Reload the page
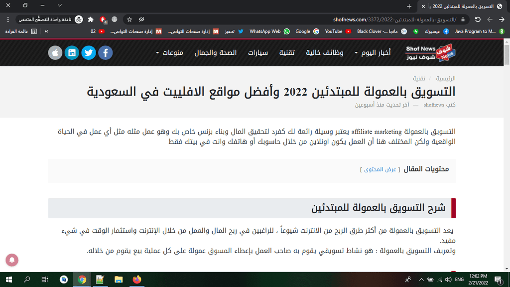Viewport: 510px width, 287px height. pyautogui.click(x=478, y=19)
